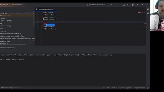Viewport: 164px width, 92px height.
Task: Run the Черепашка.домашка configuration with the green play icon
Action: tap(108, 5)
